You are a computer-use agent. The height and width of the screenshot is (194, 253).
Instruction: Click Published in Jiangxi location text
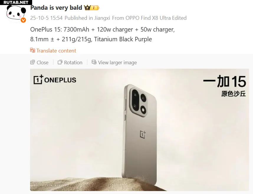(87, 18)
